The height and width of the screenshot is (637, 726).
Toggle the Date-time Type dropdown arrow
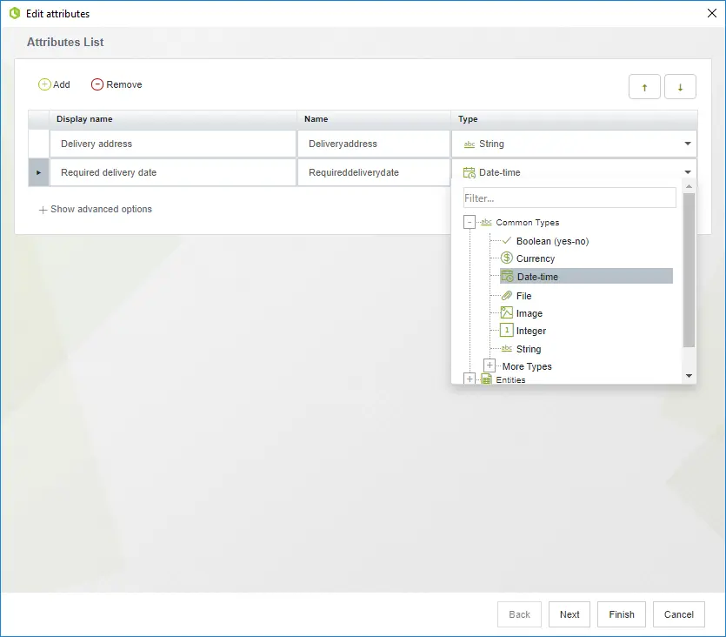pyautogui.click(x=688, y=172)
